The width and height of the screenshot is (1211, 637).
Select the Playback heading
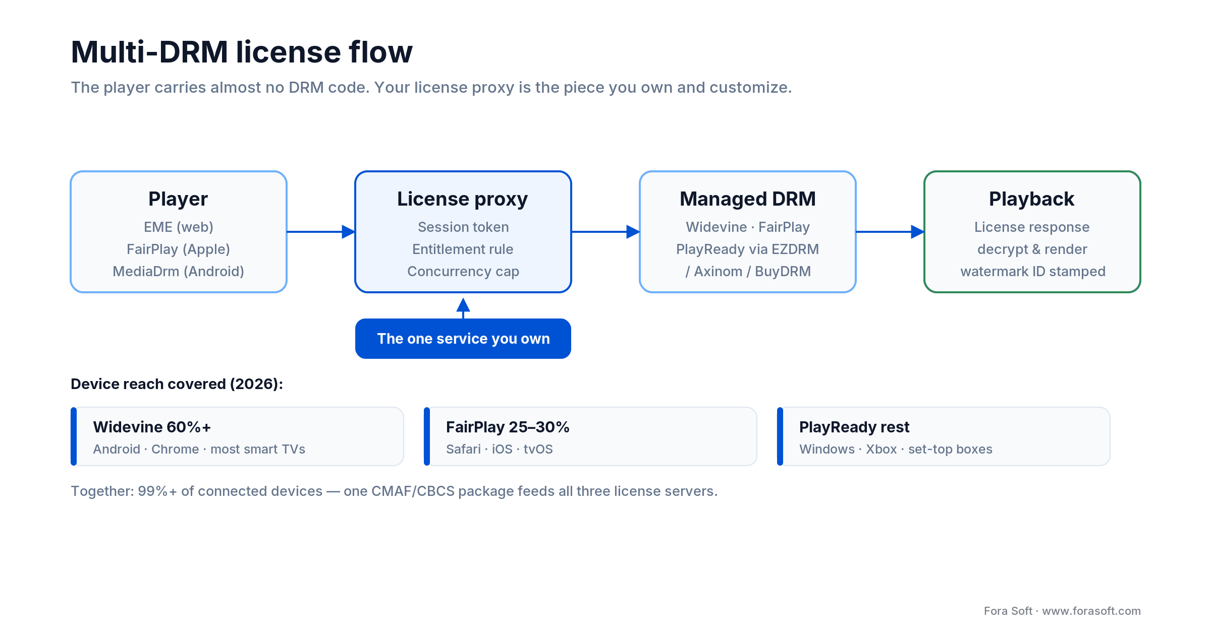[x=1032, y=199]
